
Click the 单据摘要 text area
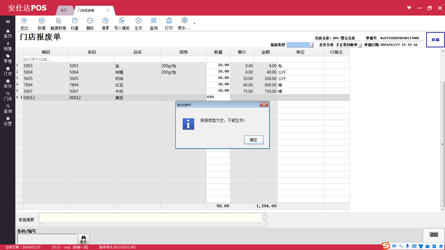click(x=150, y=217)
